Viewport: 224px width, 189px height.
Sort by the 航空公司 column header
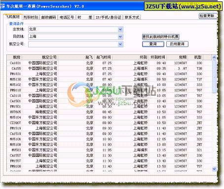coord(40,57)
